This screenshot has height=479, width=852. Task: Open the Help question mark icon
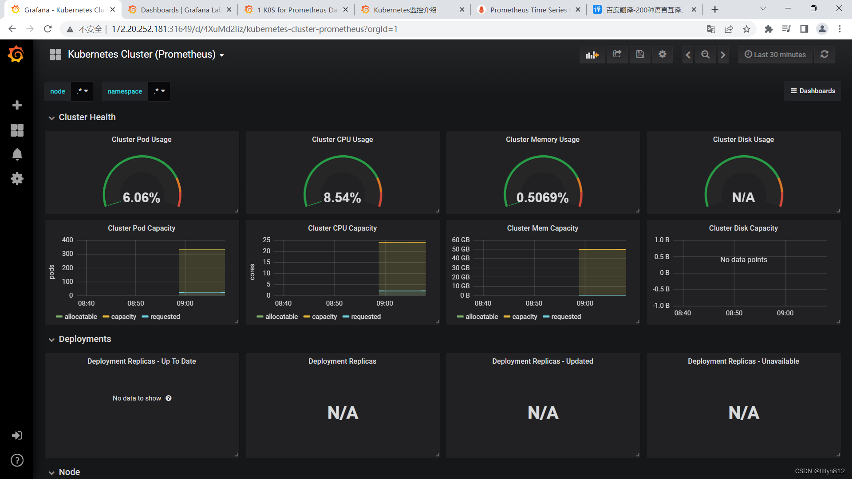pos(17,460)
